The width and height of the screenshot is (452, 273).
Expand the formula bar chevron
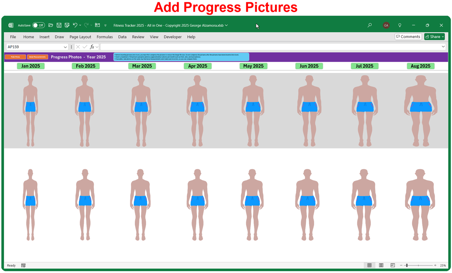click(x=443, y=47)
